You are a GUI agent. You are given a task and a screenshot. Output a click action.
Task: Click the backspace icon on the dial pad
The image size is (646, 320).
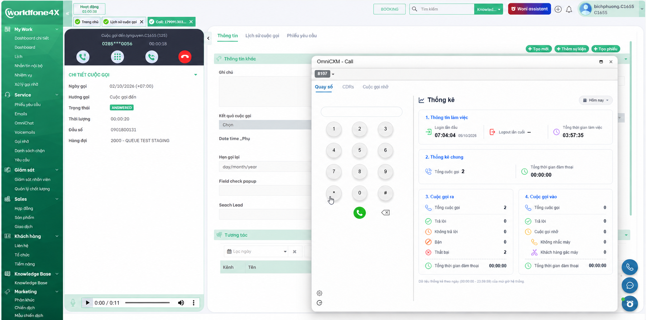click(x=385, y=213)
